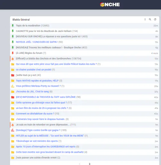Click folder icon beside HITLER MÉDUSE topic

coord(13,136)
